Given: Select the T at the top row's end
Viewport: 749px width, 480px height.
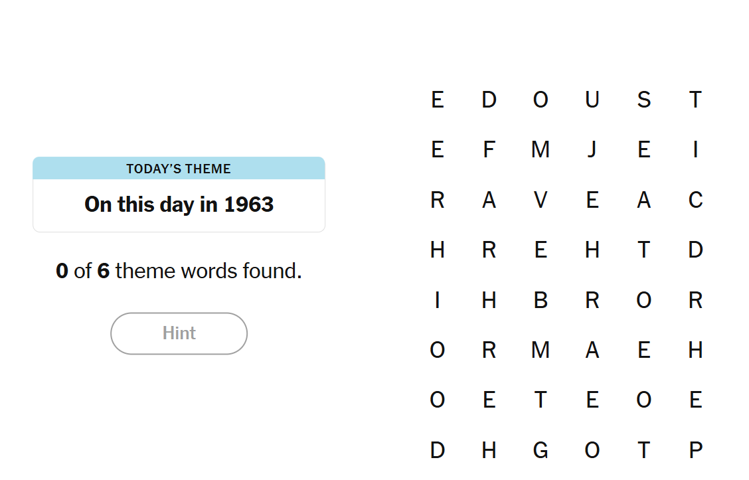Looking at the screenshot, I should tap(695, 100).
